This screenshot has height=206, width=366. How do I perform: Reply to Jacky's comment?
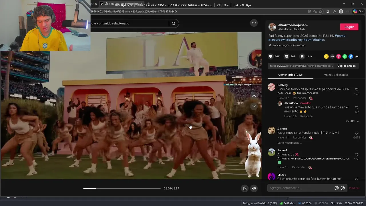(x=299, y=138)
